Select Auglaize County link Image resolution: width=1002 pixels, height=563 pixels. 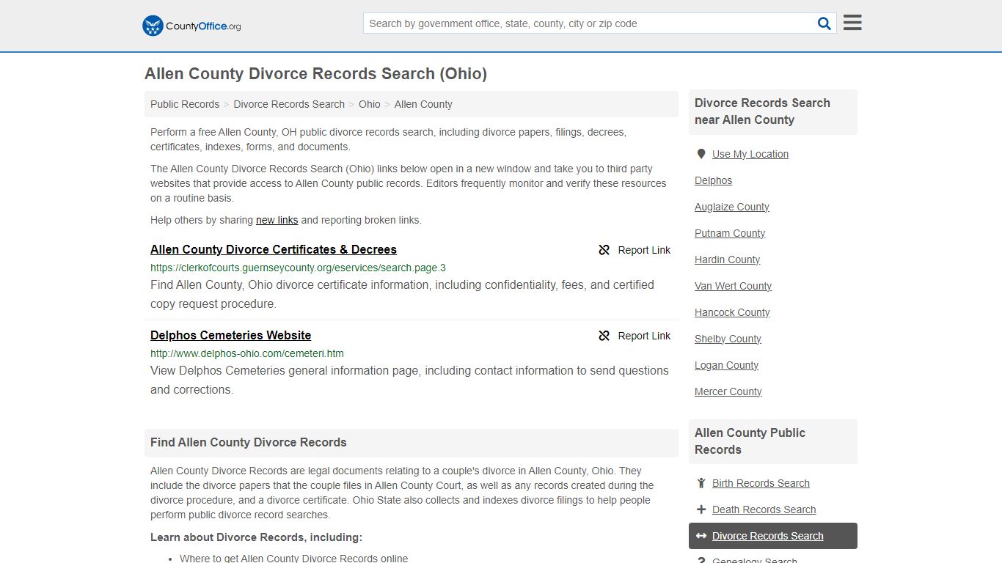732,207
